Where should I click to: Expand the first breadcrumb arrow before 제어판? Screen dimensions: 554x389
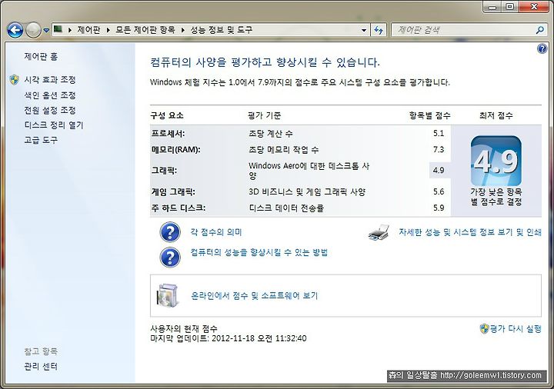click(x=69, y=30)
